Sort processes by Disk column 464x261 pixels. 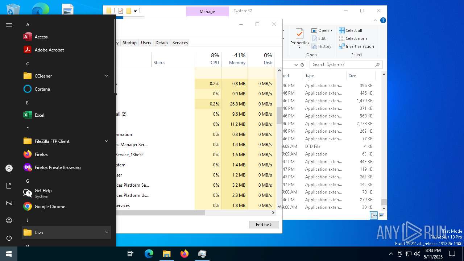coord(261,59)
